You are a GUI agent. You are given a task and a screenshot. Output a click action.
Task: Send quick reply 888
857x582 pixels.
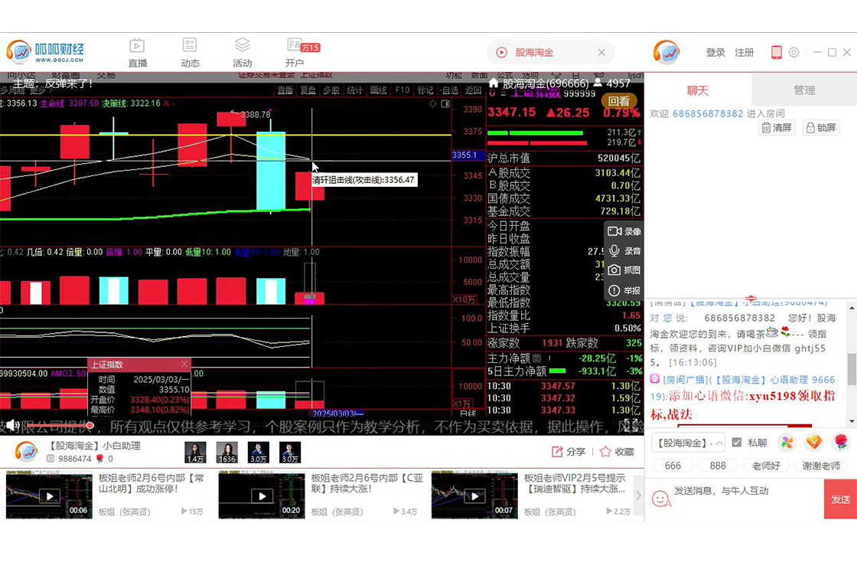pos(718,466)
